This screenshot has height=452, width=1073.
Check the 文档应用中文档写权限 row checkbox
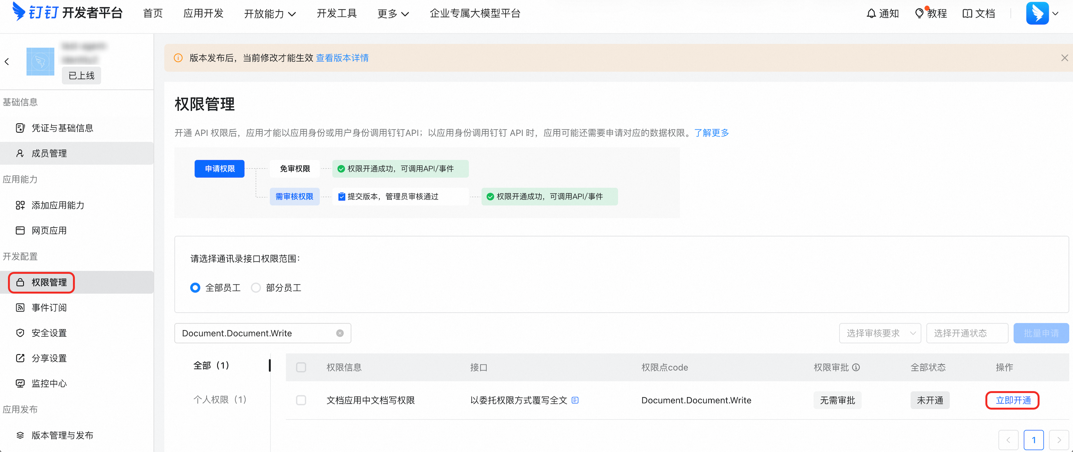click(x=301, y=400)
